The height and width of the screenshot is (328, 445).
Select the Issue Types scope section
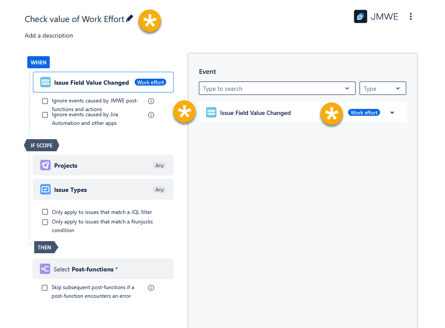pos(103,190)
